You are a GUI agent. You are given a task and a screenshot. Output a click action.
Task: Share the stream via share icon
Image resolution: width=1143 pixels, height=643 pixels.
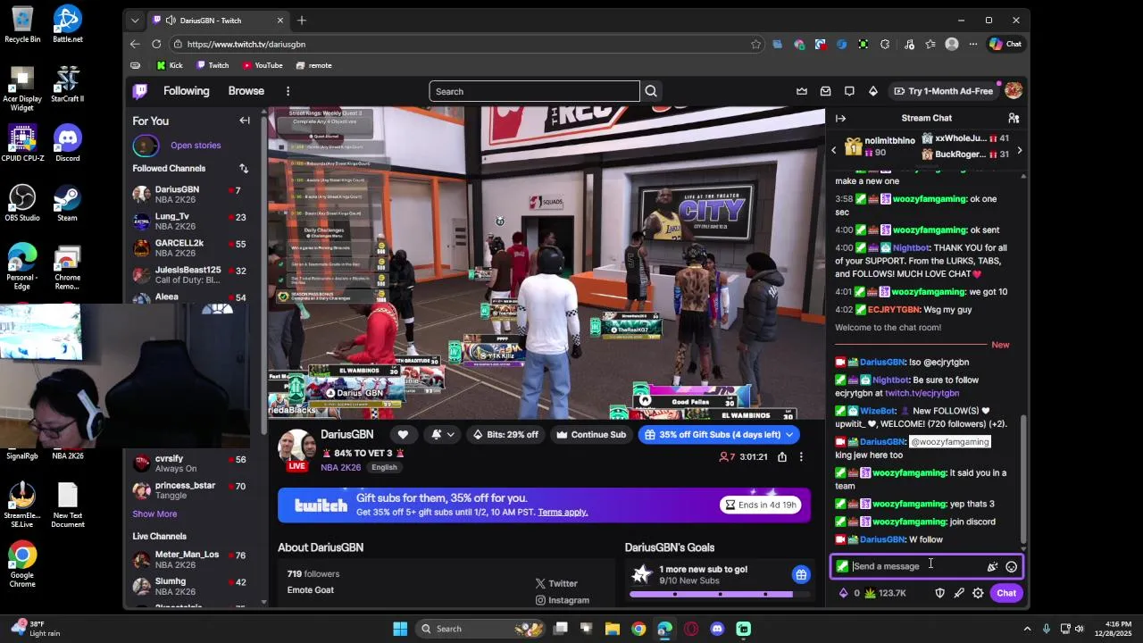click(x=782, y=457)
